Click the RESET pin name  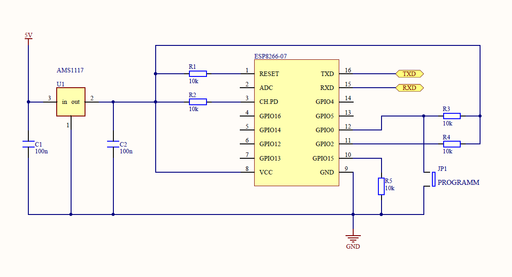pyautogui.click(x=269, y=74)
